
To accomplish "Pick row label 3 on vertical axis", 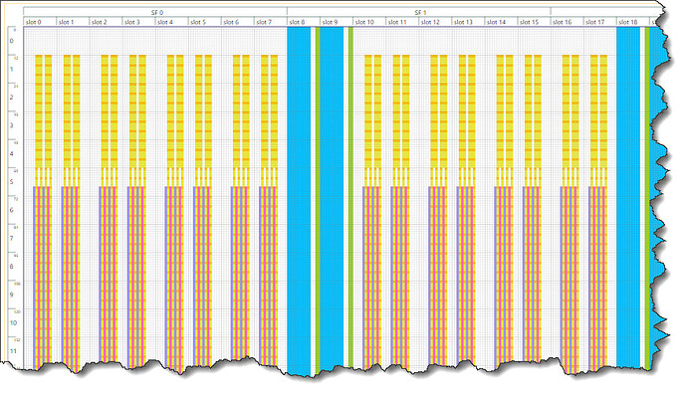I will [x=12, y=125].
